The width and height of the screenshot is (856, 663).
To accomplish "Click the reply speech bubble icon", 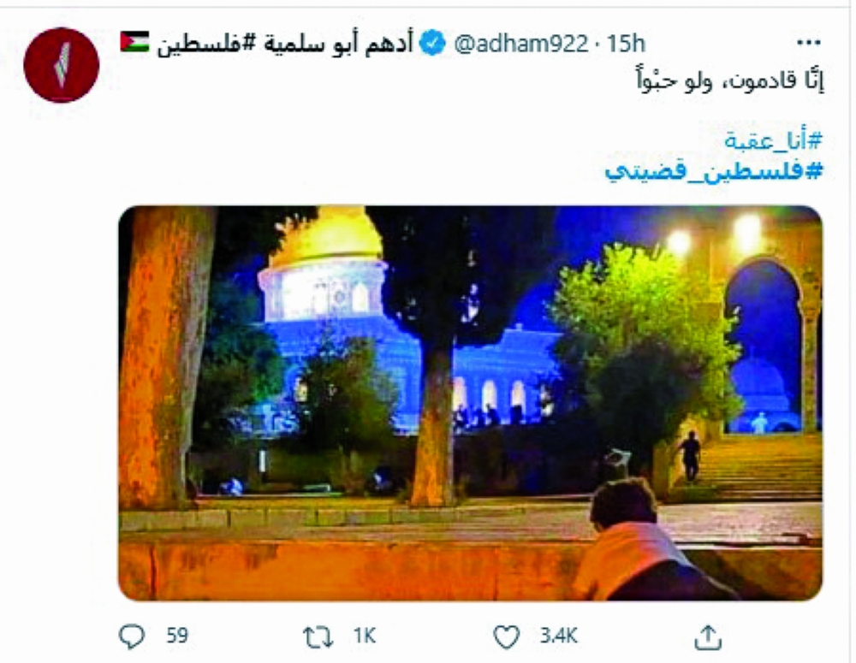I will pyautogui.click(x=132, y=636).
